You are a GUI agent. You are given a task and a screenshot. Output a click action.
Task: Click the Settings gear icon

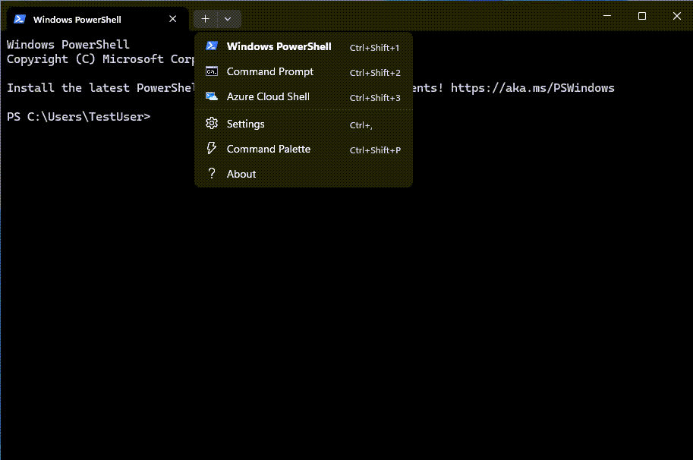(x=212, y=123)
